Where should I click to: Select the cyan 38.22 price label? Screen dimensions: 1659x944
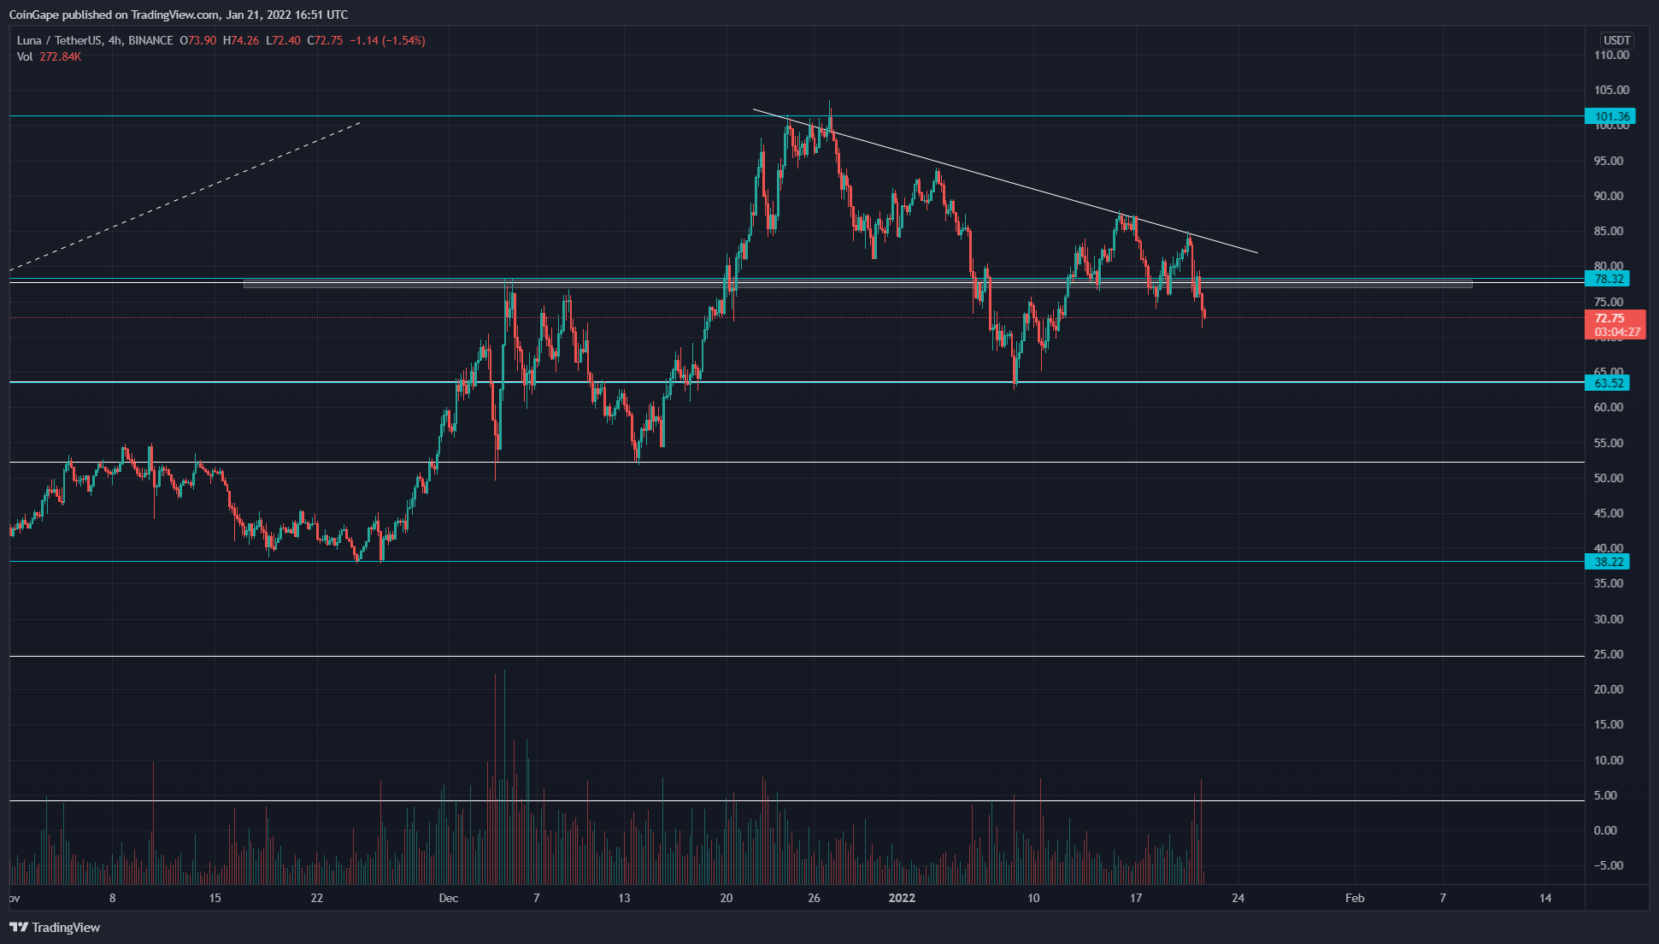1609,562
